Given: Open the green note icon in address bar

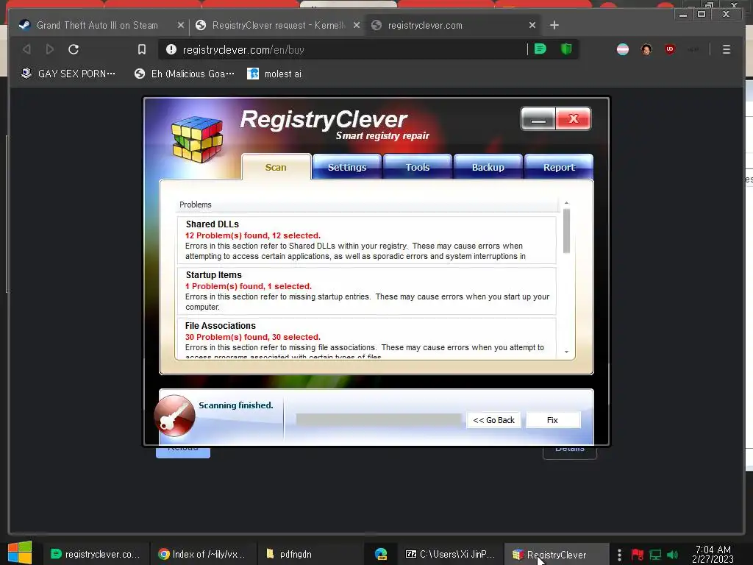Looking at the screenshot, I should [540, 49].
